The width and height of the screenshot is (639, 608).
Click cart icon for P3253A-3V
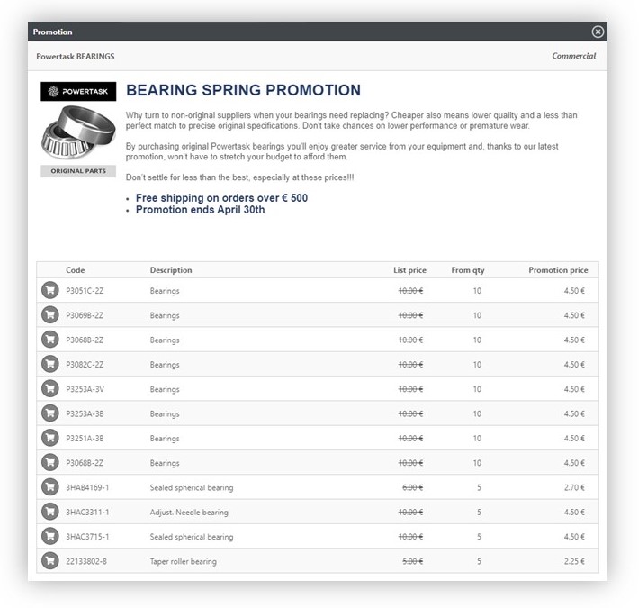point(50,389)
